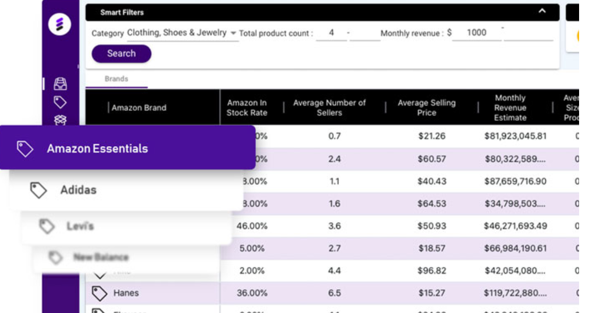Click revenue value $81,923,045.81
Image resolution: width=597 pixels, height=313 pixels.
pos(515,136)
